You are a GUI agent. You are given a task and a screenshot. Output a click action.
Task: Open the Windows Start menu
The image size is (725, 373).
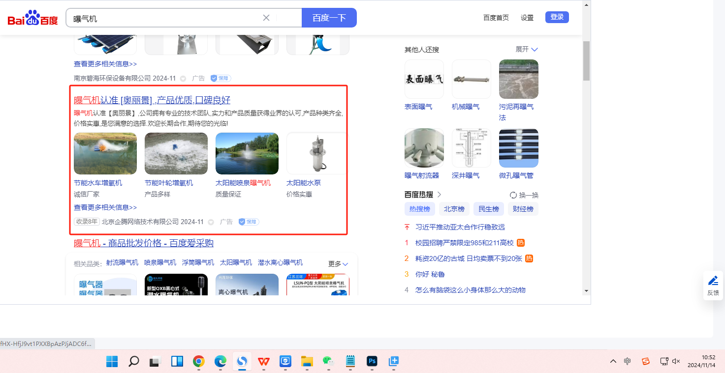coord(112,362)
